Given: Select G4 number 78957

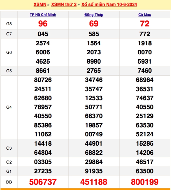Looking at the screenshot, I should pos(43,107).
